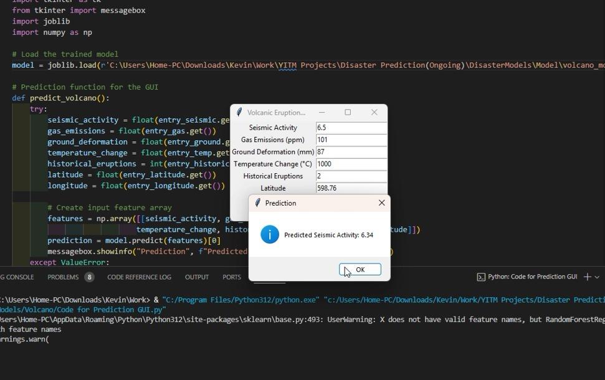Click the 'Temperature Change (°C)' label

point(272,164)
